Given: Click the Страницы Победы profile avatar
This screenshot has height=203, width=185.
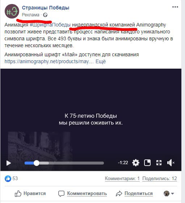Looking at the screenshot, I should 12,11.
